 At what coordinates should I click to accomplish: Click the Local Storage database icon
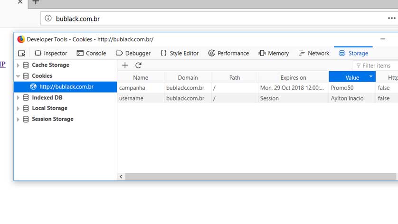pyautogui.click(x=26, y=109)
